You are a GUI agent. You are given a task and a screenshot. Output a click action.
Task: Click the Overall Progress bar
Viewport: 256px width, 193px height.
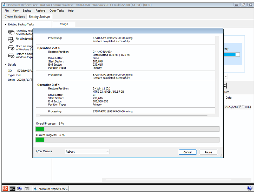pyautogui.click(x=127, y=129)
